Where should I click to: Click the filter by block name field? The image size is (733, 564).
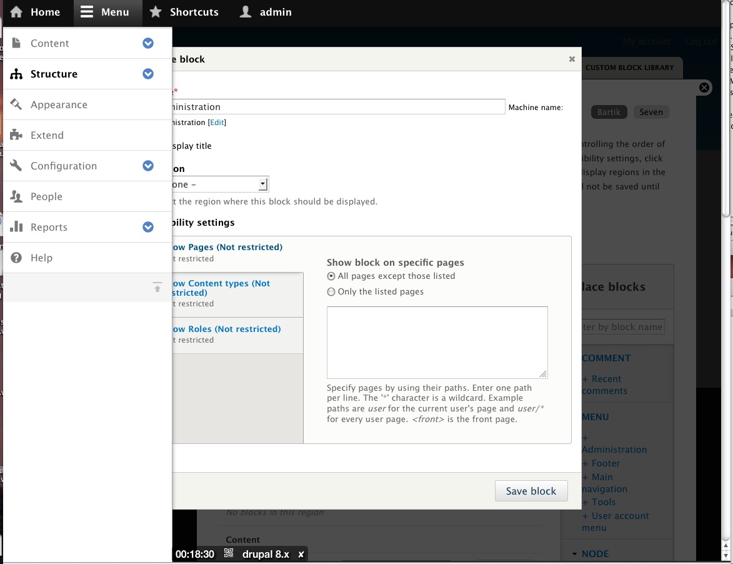625,326
